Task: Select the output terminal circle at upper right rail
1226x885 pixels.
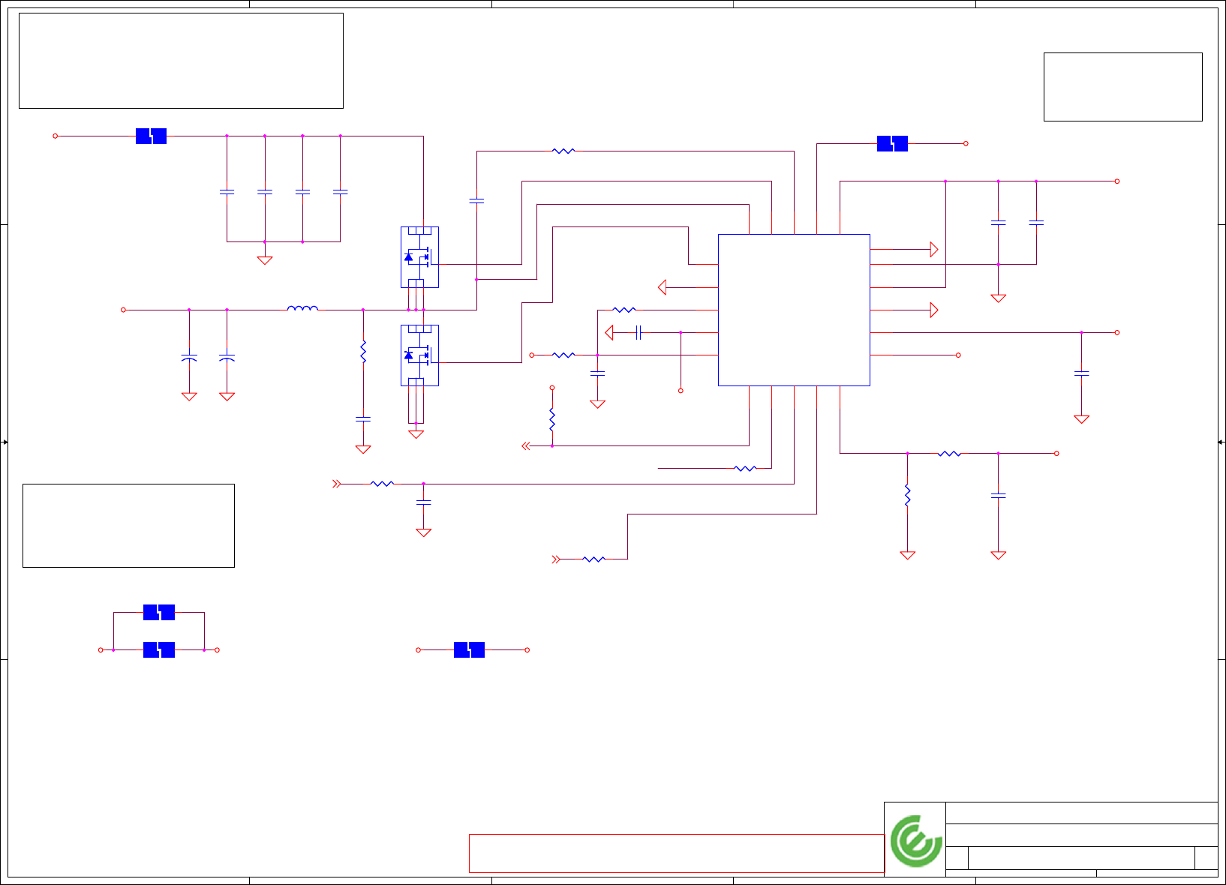Action: (1116, 181)
